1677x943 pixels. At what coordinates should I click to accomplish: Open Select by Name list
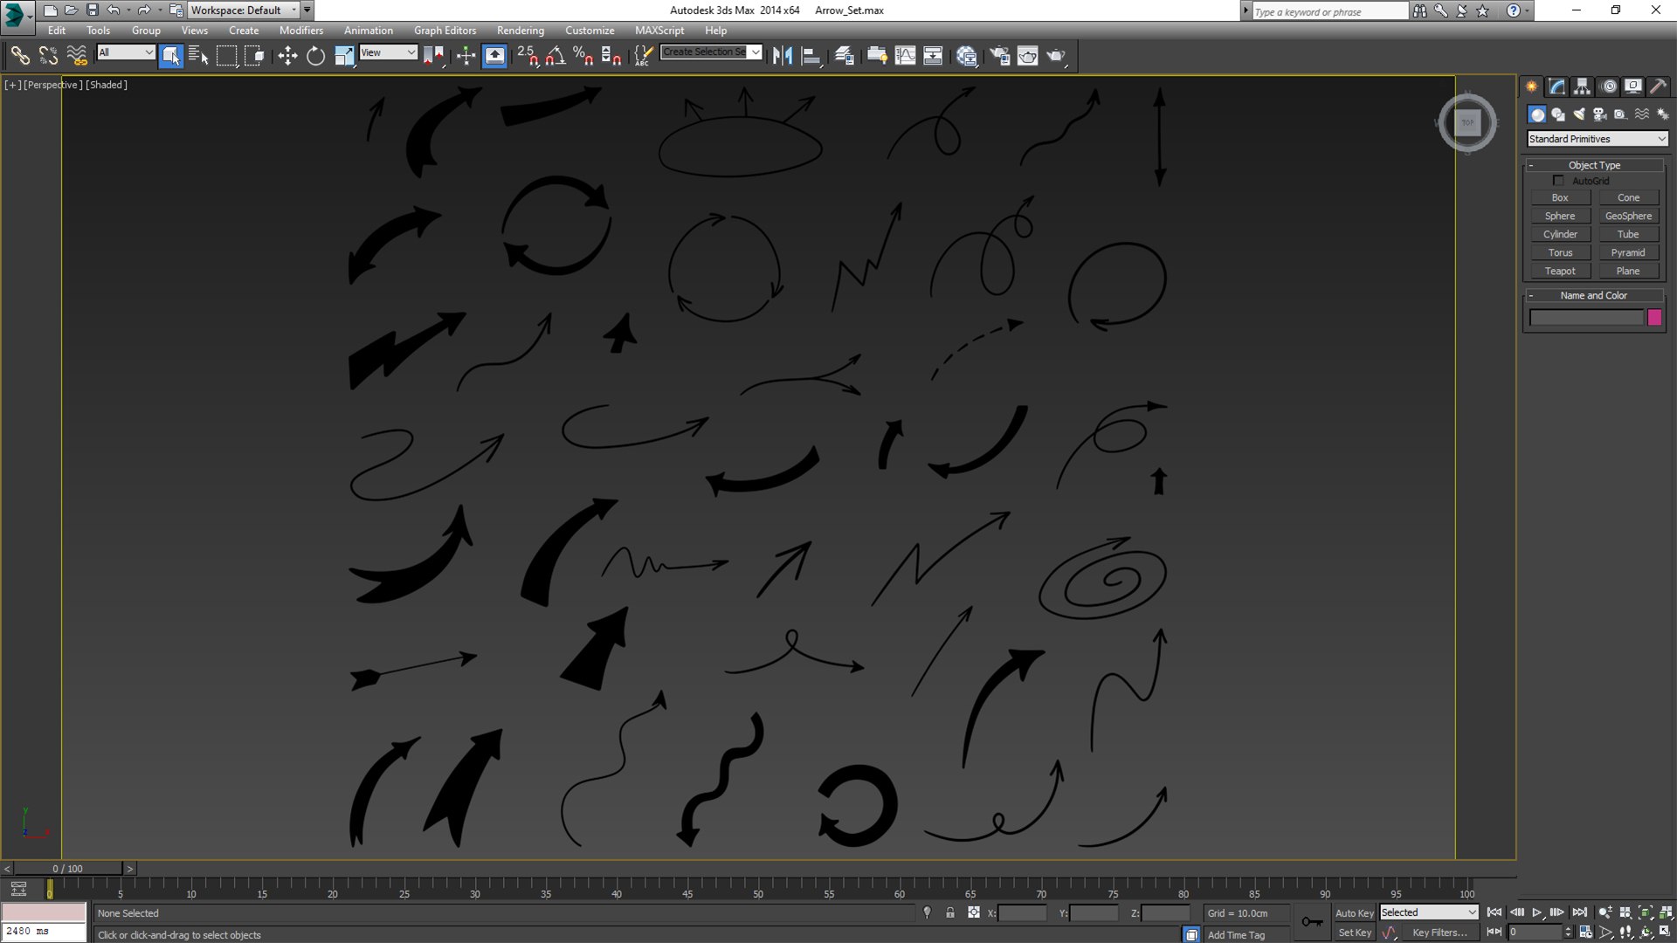coord(198,56)
